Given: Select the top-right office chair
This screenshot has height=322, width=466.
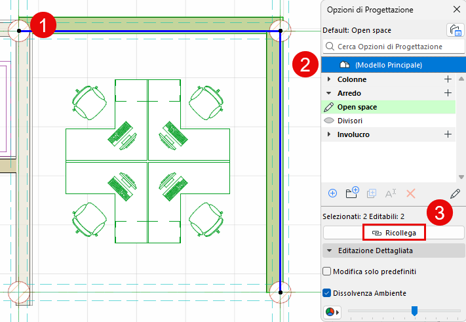Looking at the screenshot, I should 206,102.
